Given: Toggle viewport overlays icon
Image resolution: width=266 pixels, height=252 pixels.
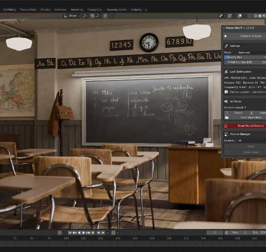Looking at the screenshot, I should 240,16.
